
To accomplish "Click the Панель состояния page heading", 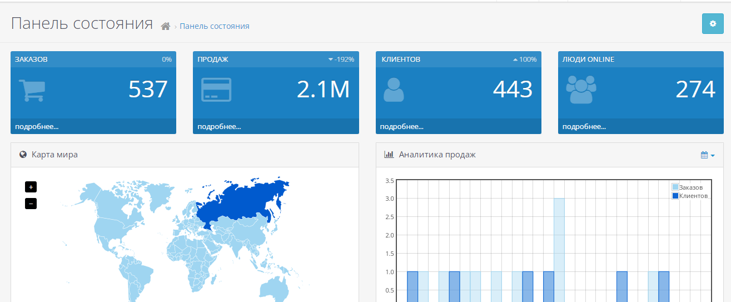I will pyautogui.click(x=82, y=24).
